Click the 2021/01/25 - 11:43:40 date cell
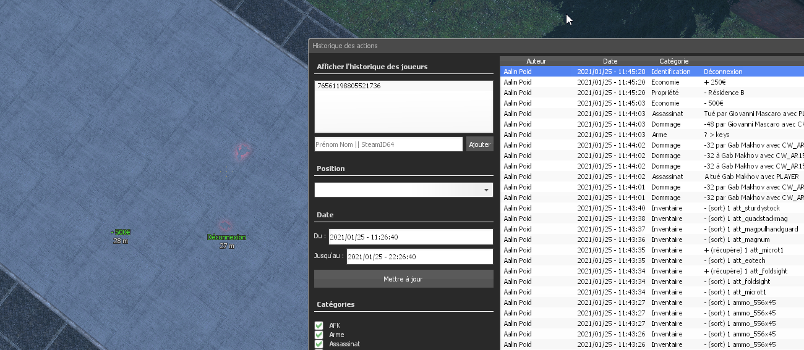The width and height of the screenshot is (804, 350). click(x=611, y=208)
